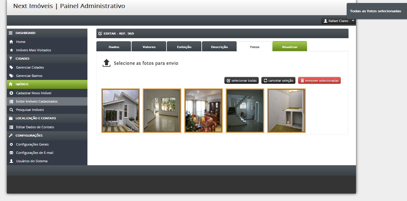The height and width of the screenshot is (201, 407).
Task: Click the grid icon in Dashboard header
Action: click(11, 33)
